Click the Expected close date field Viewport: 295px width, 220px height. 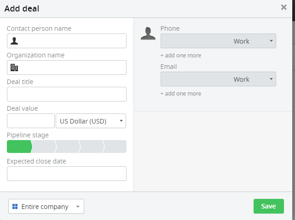[x=67, y=174]
